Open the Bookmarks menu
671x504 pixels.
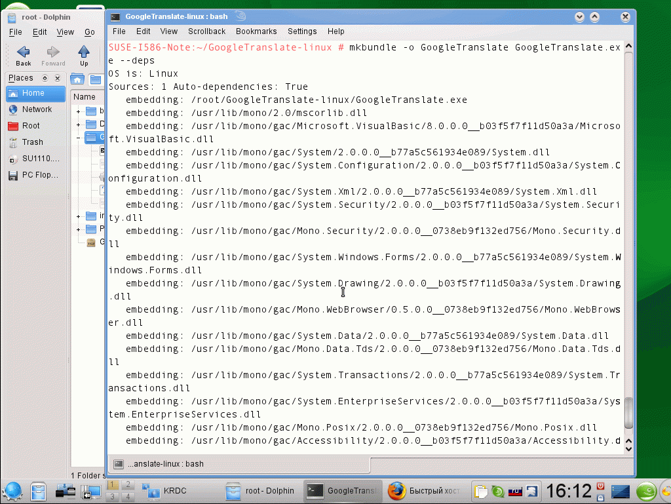[256, 31]
